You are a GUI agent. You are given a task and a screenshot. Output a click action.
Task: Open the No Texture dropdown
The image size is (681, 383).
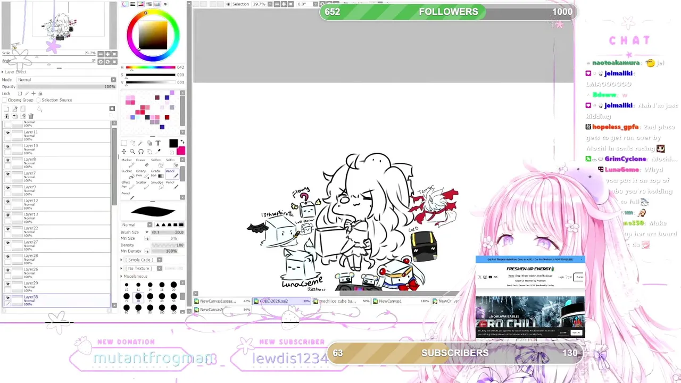pyautogui.click(x=143, y=268)
